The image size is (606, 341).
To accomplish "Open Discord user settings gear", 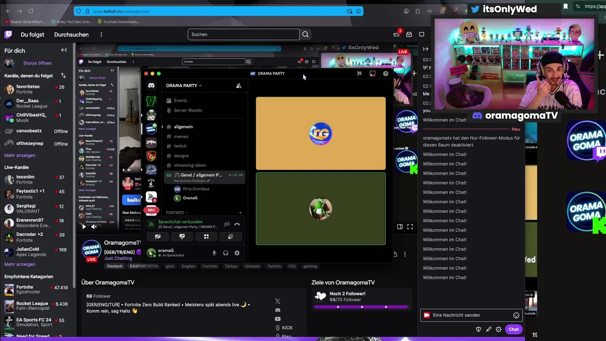I will [x=237, y=253].
